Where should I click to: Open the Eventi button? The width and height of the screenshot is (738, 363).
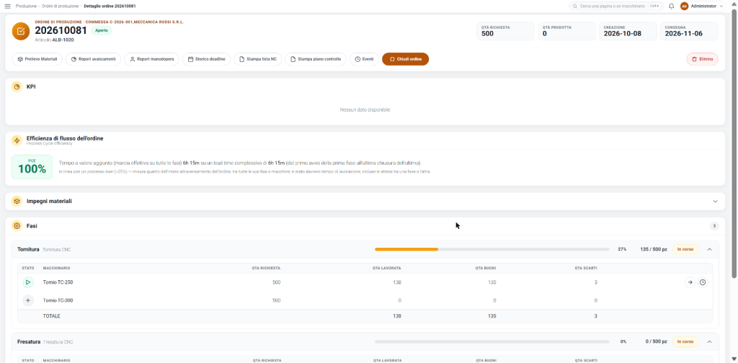364,59
